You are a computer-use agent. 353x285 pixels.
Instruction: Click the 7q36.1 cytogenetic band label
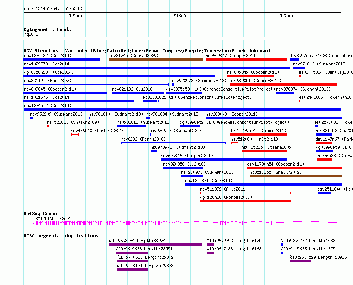[x=31, y=34]
